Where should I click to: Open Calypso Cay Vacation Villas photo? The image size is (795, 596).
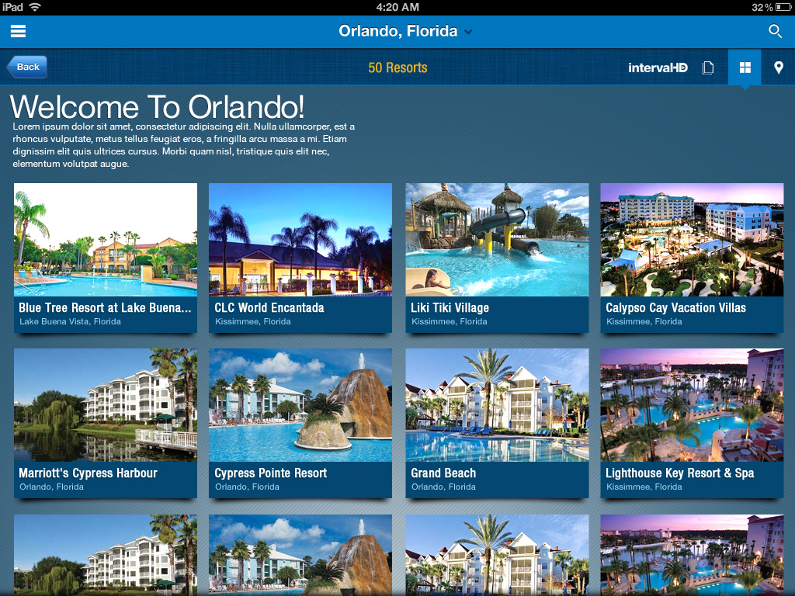[692, 240]
